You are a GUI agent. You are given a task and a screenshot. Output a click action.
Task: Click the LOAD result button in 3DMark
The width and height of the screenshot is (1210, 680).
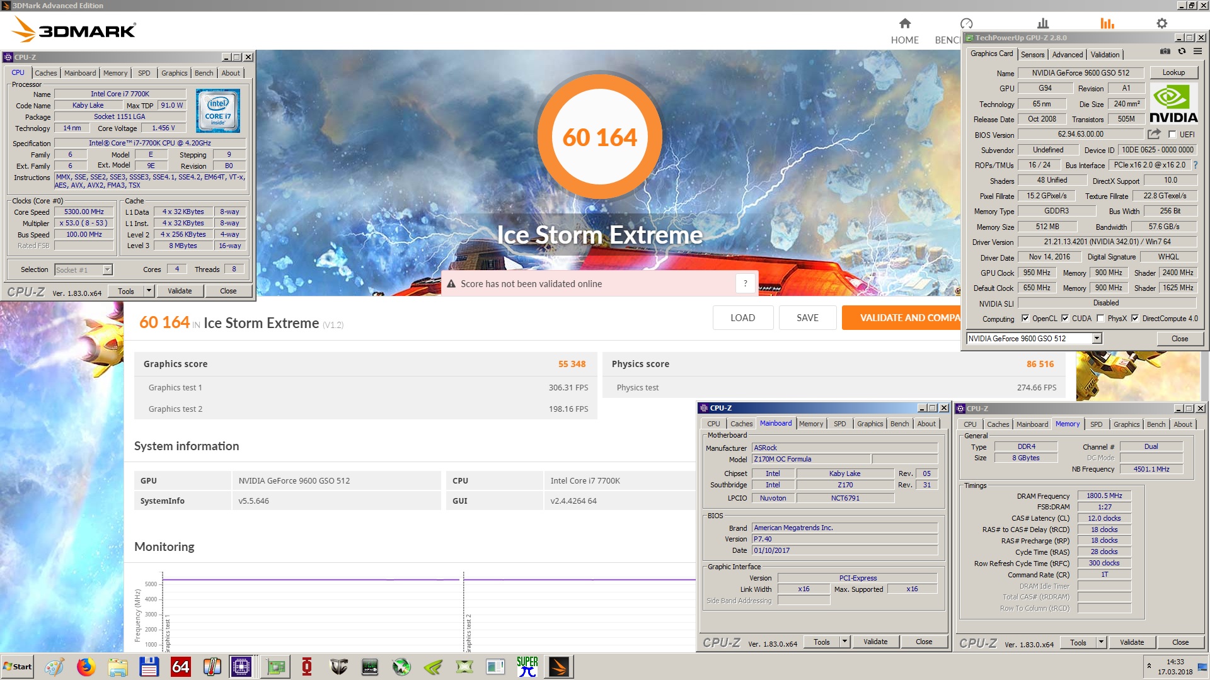pos(742,318)
